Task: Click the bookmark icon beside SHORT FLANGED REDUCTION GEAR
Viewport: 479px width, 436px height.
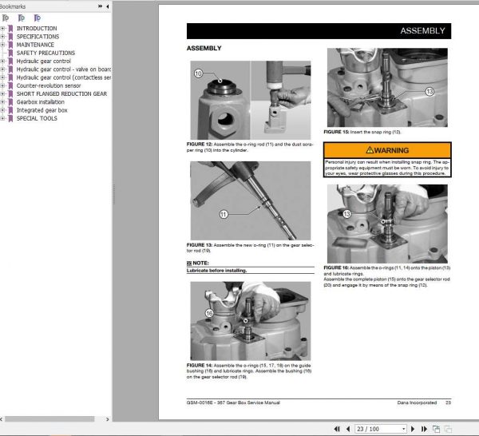Action: (x=10, y=93)
